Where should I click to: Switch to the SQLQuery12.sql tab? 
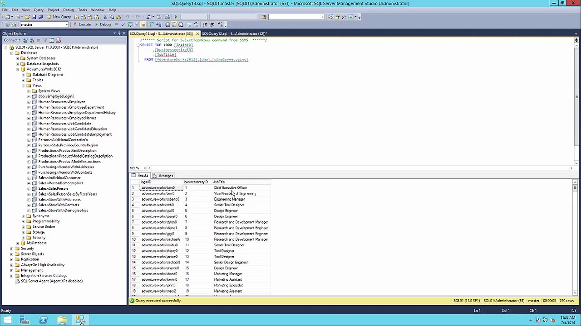234,34
